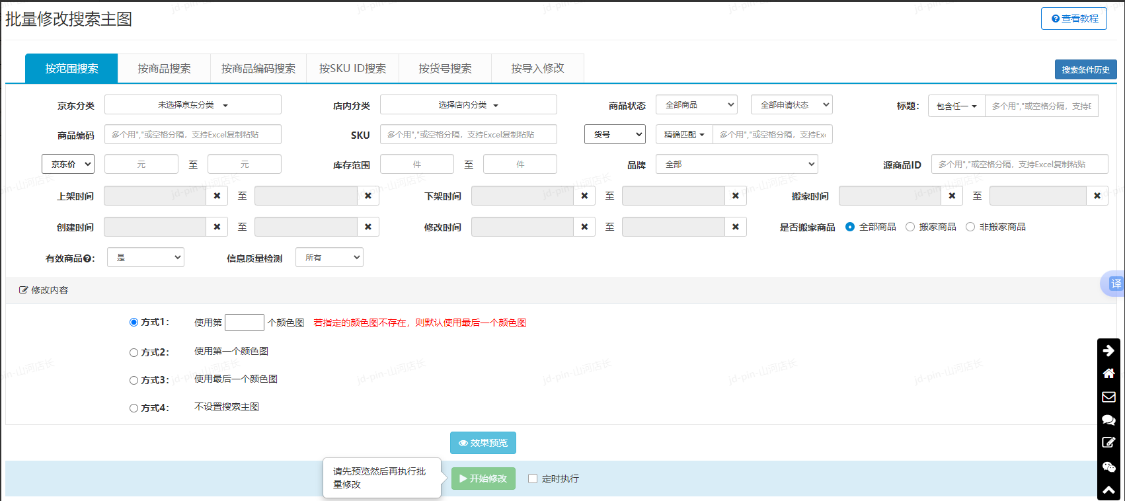Click the home icon in right sidebar

(1108, 373)
